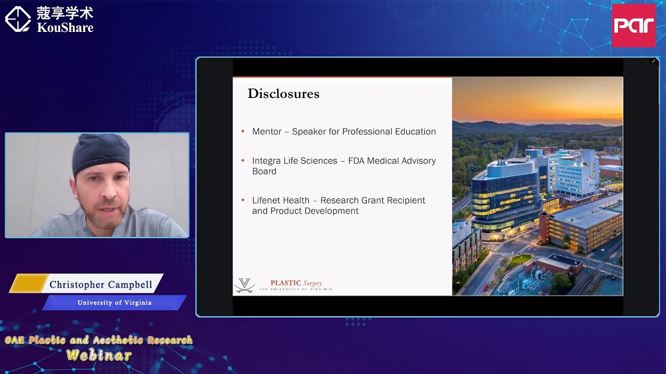Click the University of Virginia affiliation label

pyautogui.click(x=115, y=303)
